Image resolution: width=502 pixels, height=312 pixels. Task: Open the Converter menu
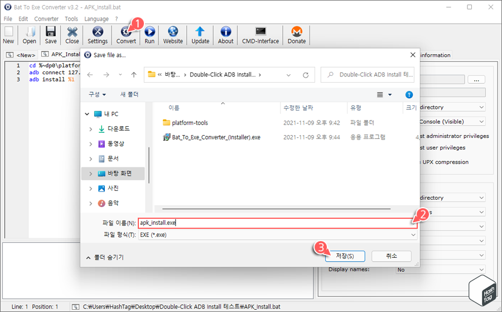46,19
